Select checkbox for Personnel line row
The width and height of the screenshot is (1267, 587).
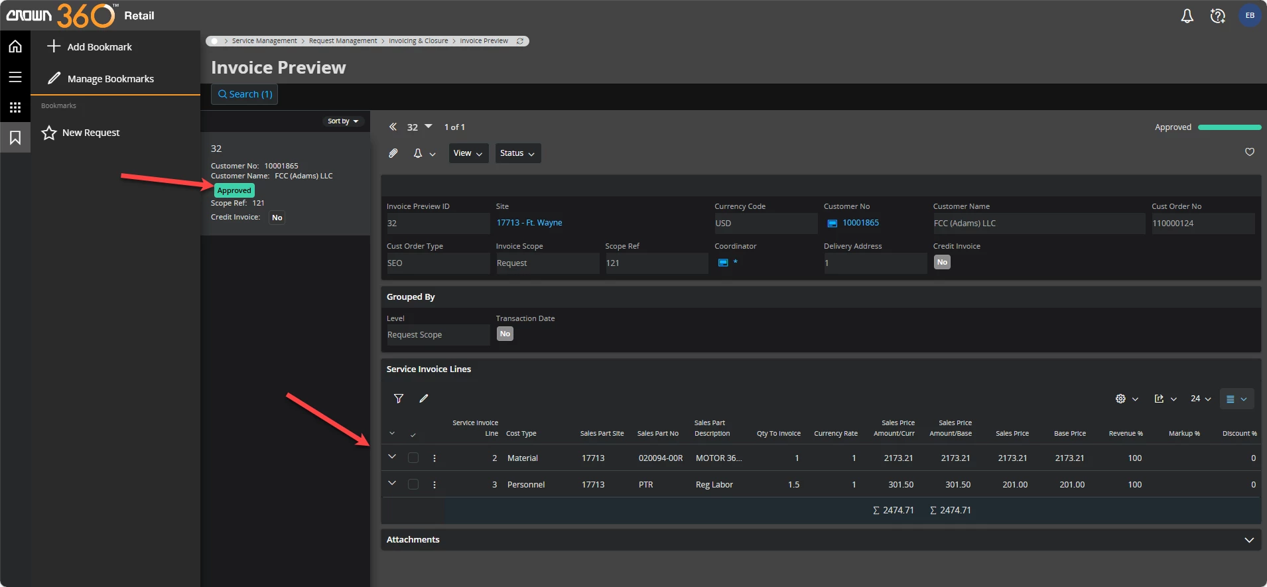(413, 484)
